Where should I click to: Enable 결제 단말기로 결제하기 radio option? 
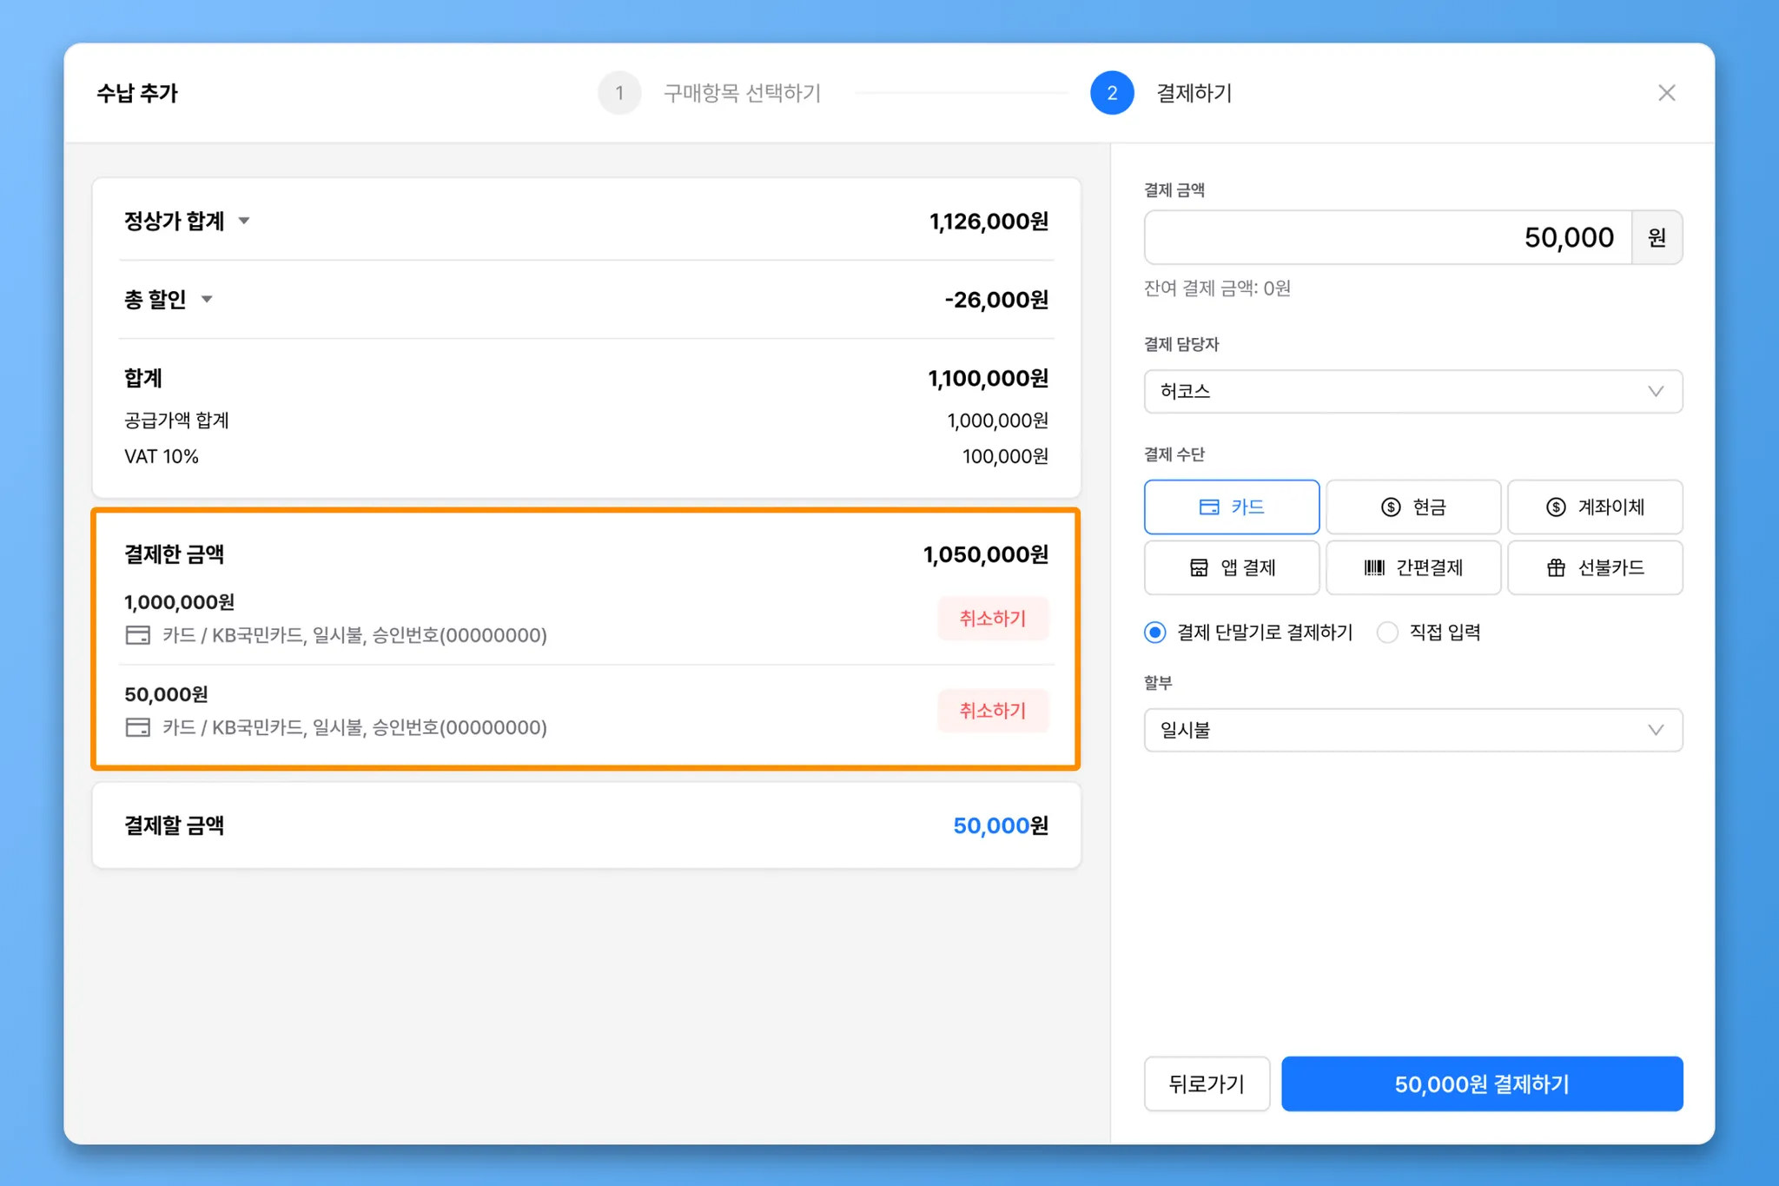(1154, 633)
